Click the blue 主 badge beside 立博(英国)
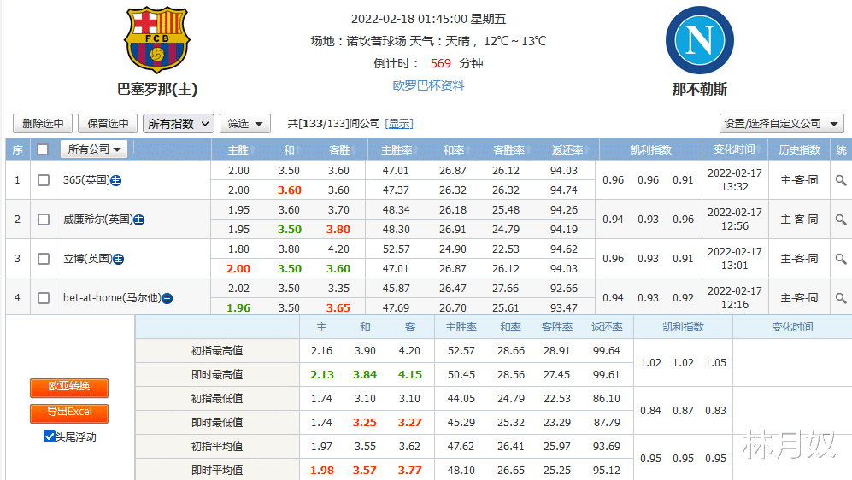Image resolution: width=852 pixels, height=480 pixels. tap(119, 260)
